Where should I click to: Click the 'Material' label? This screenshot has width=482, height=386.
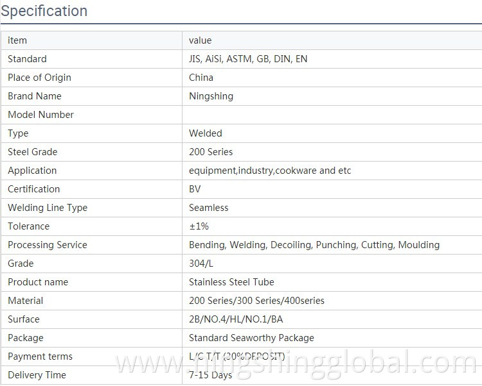[25, 301]
